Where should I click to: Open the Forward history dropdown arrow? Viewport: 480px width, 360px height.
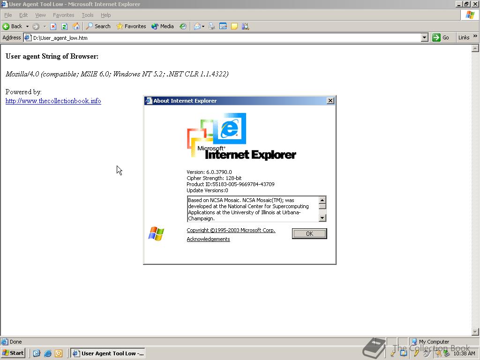point(45,26)
